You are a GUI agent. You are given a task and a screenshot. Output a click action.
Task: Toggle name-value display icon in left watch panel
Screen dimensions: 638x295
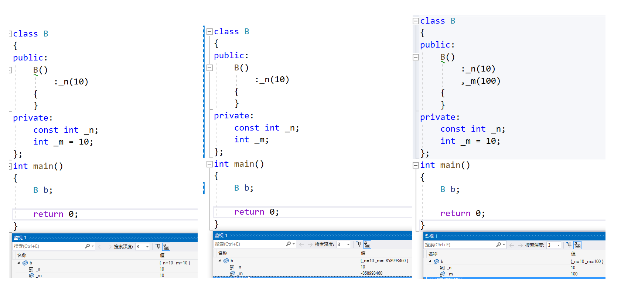tap(166, 247)
